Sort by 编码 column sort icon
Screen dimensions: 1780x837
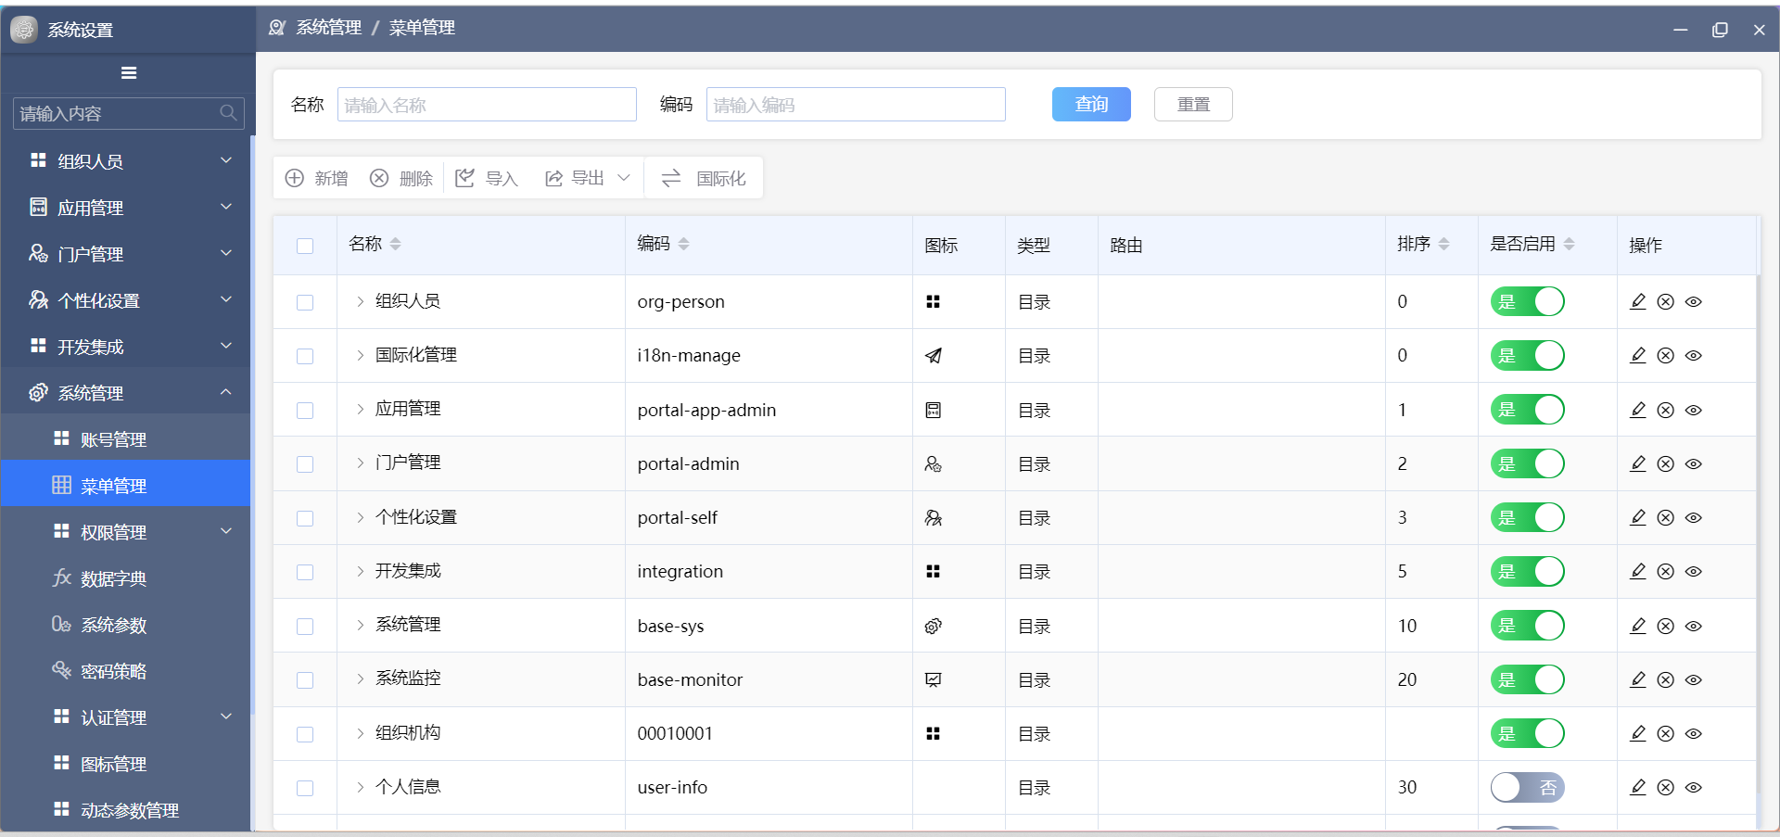point(684,244)
